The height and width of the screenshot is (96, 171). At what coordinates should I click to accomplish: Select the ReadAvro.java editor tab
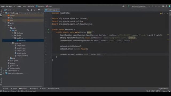point(52,10)
